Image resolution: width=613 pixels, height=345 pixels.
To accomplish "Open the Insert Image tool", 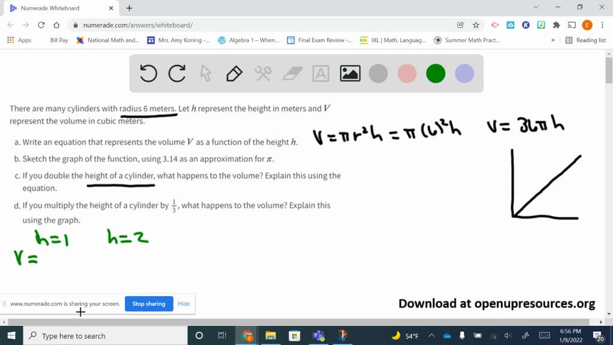I will click(x=350, y=73).
